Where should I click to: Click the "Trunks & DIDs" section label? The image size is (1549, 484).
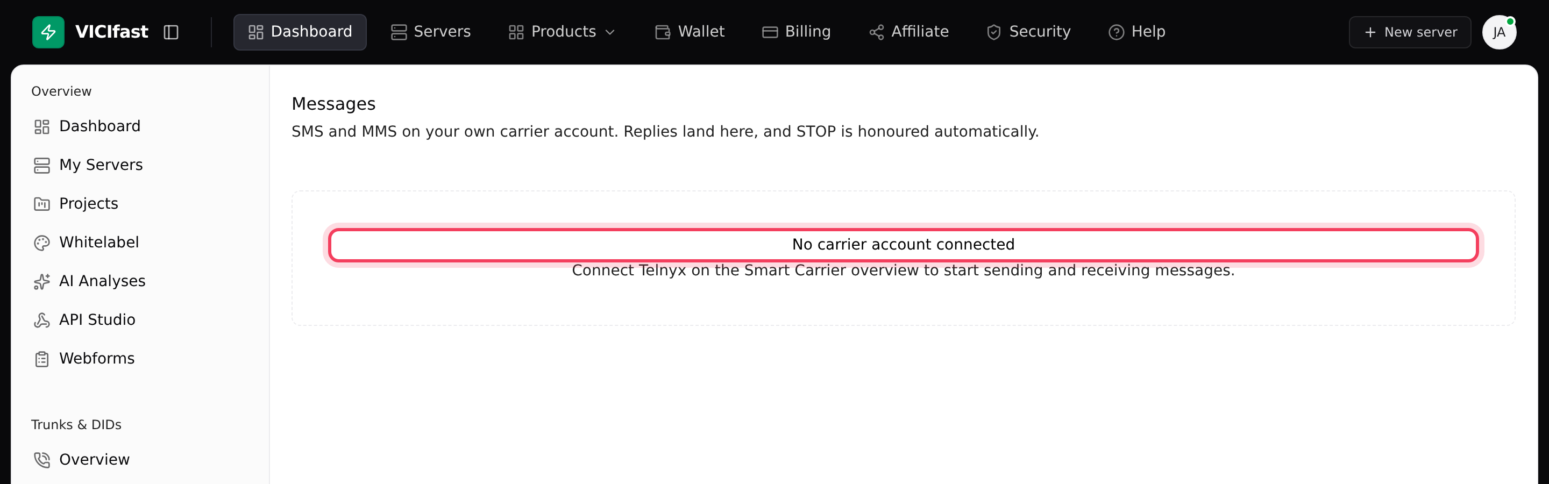(x=76, y=424)
